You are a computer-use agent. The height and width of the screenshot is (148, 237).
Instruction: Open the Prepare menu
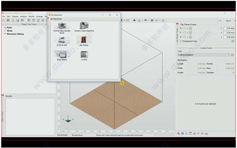pos(15,16)
